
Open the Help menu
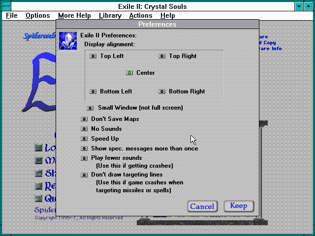coord(168,15)
